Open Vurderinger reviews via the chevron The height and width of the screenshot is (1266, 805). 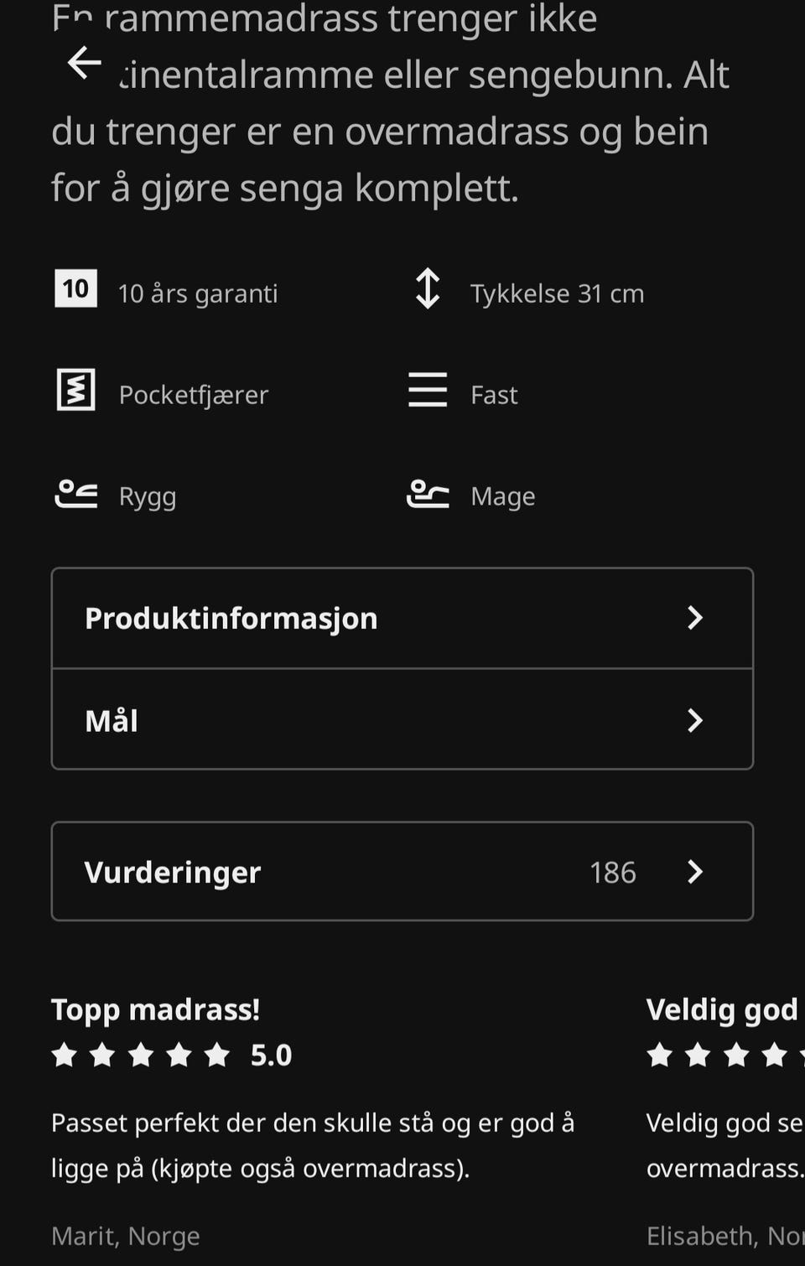pos(695,872)
